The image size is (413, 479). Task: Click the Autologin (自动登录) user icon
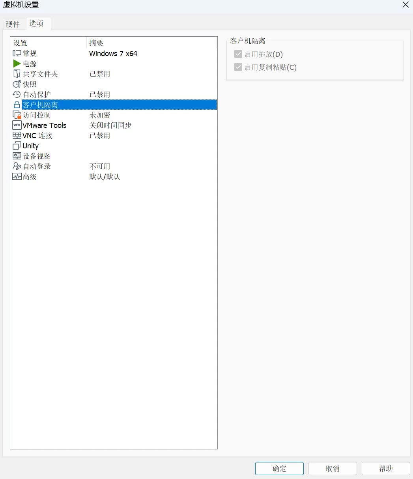[x=17, y=167]
